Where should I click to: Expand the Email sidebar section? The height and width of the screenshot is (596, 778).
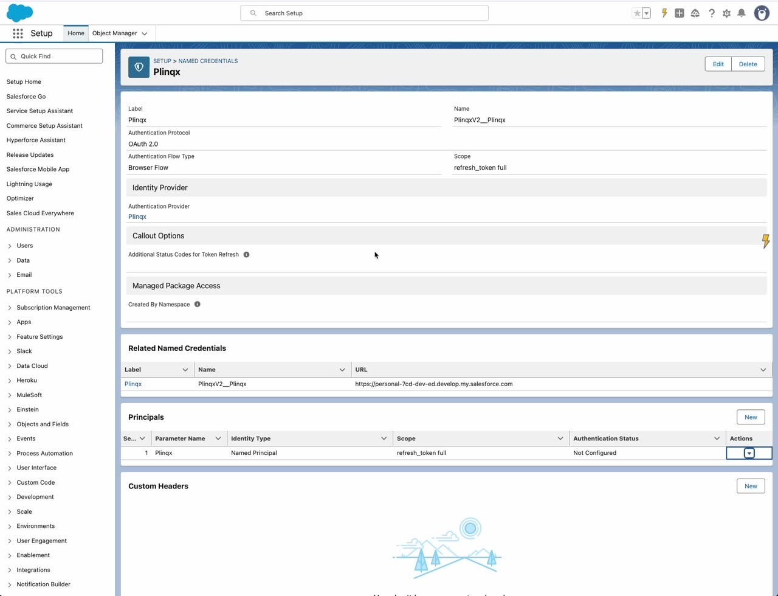pos(10,275)
